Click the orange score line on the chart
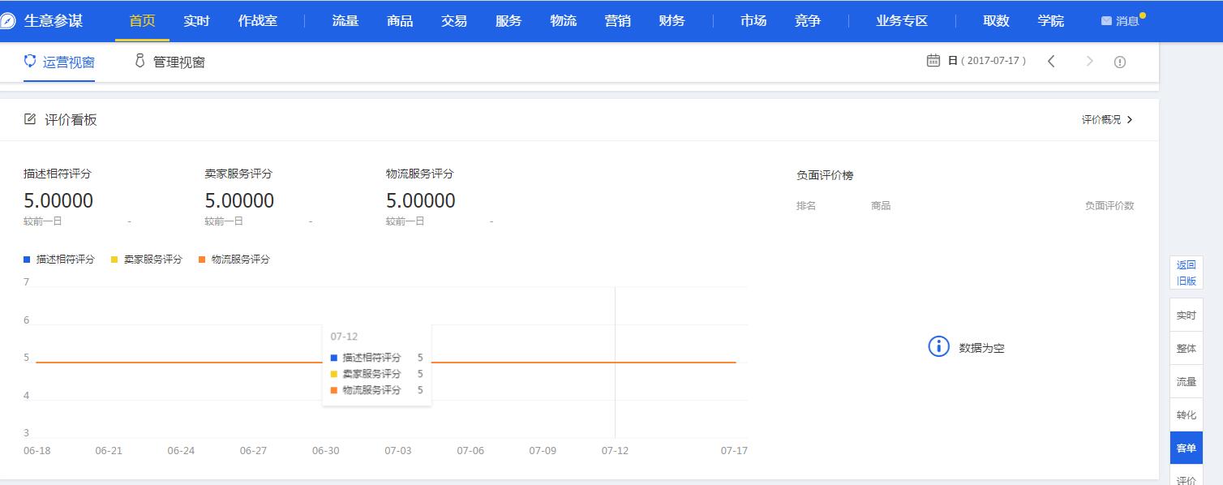Viewport: 1223px width, 485px height. pos(568,362)
